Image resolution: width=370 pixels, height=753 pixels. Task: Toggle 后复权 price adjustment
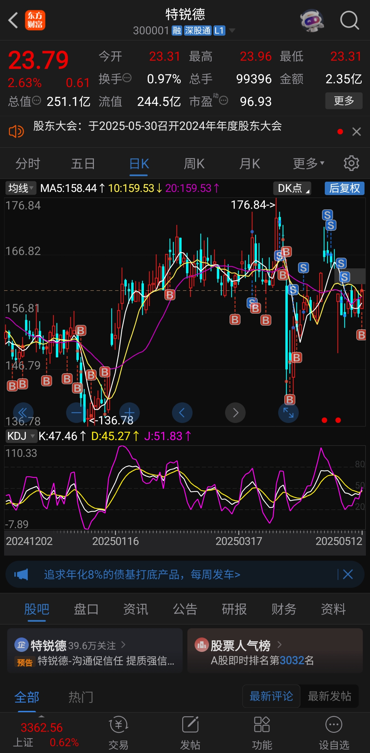[x=344, y=188]
